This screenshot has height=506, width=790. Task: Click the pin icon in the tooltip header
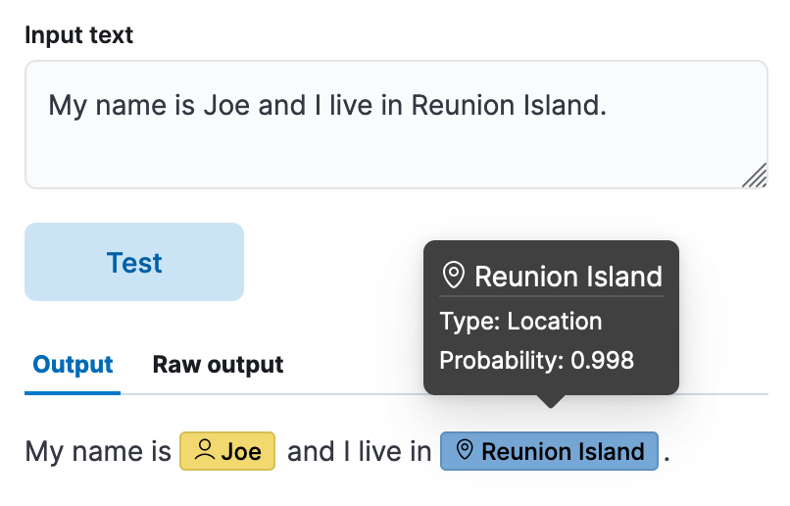[x=453, y=276]
